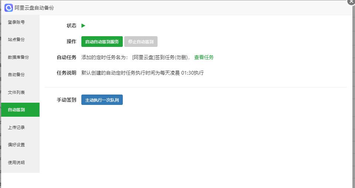
Task: Click the 停止自动签到 button
Action: [141, 42]
